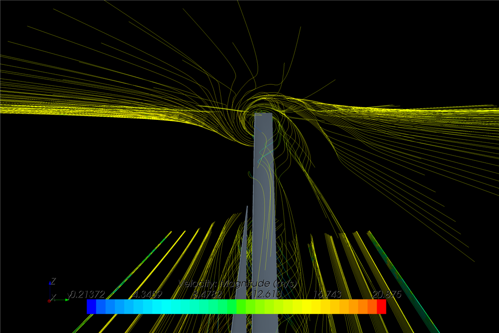This screenshot has width=499, height=333.
Task: Select the red end of the color bar
Action: point(382,307)
